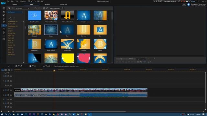Adjust the timeline zoom slider handle
Screen dimensions: 207x116
[x=9, y=111]
